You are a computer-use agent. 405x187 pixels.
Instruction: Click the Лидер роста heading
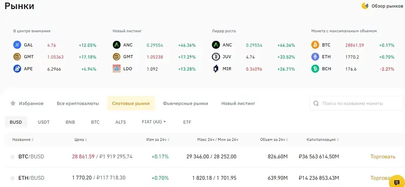click(x=224, y=31)
